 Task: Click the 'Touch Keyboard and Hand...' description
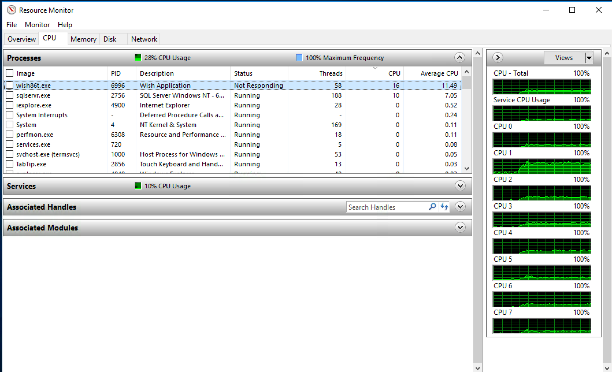(x=181, y=164)
